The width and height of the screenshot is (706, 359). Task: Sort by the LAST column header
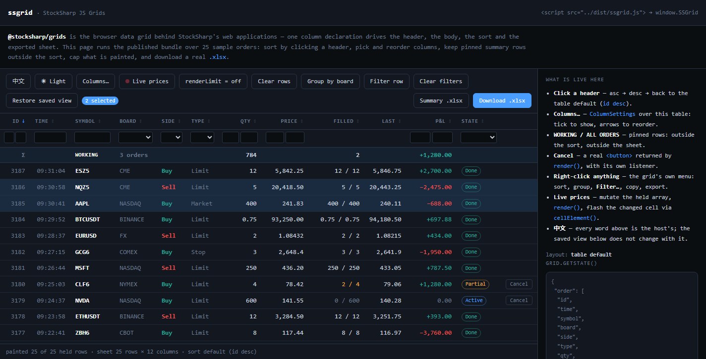tap(392, 121)
